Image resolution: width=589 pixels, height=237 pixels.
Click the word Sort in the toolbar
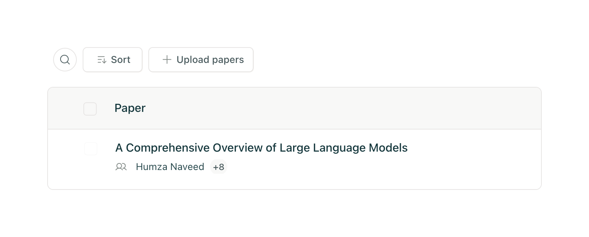point(121,60)
